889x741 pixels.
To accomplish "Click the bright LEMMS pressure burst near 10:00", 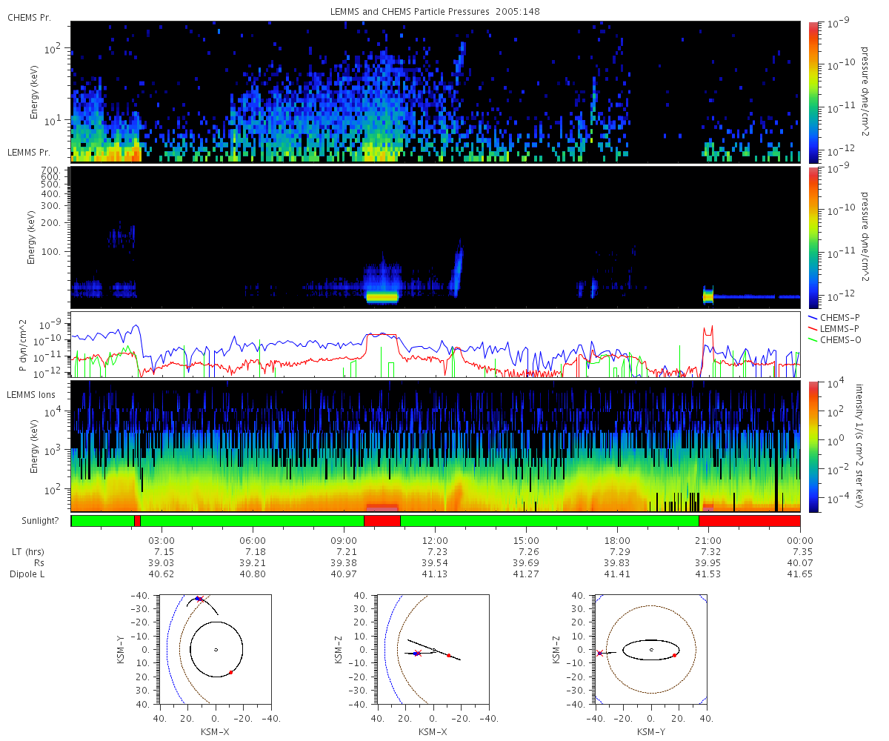I will point(382,297).
